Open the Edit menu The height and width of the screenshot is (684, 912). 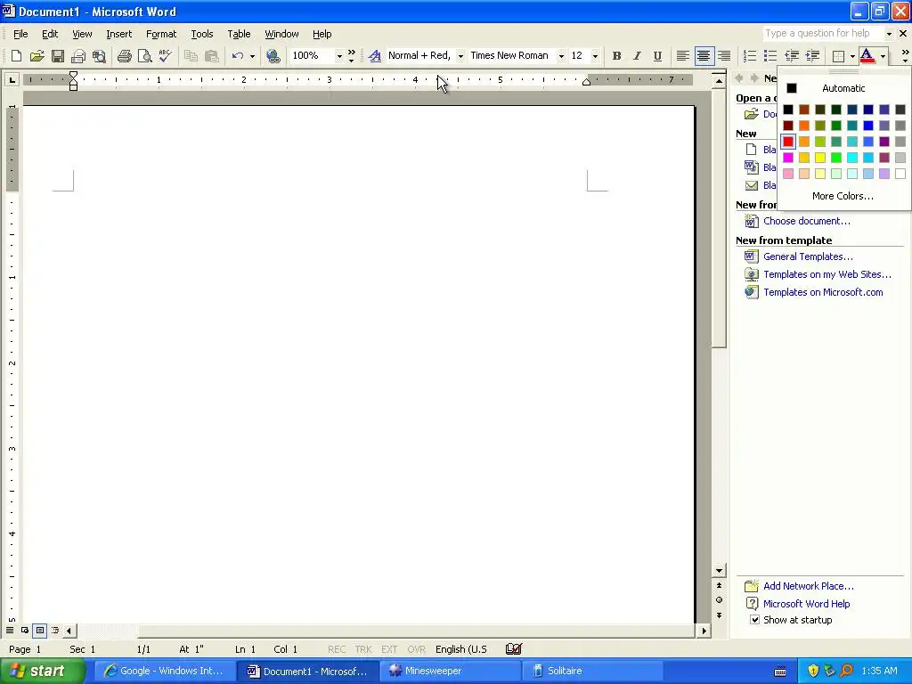(50, 35)
